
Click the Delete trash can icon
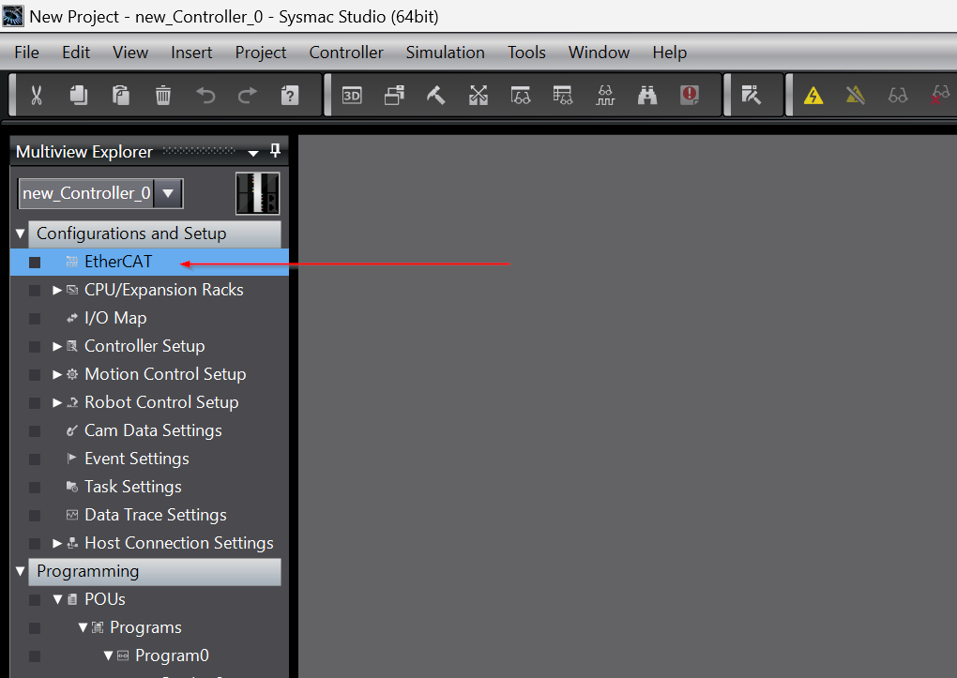point(163,96)
